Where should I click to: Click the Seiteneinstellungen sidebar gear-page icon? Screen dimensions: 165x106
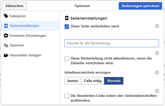click(6, 26)
